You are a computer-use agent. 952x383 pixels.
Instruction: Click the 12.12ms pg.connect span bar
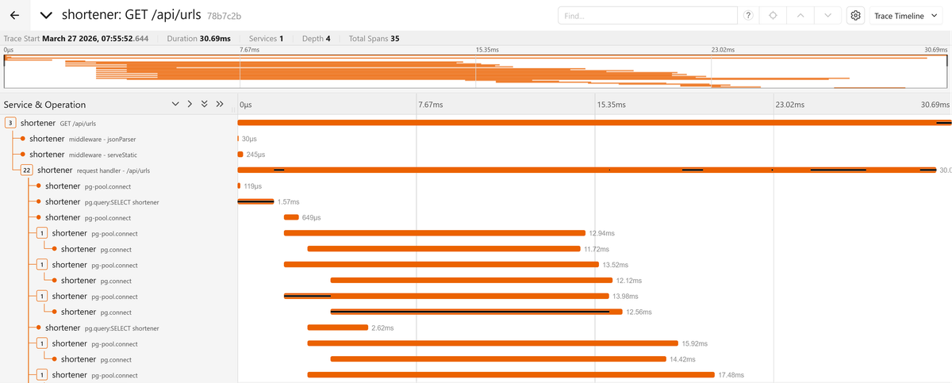pyautogui.click(x=471, y=280)
